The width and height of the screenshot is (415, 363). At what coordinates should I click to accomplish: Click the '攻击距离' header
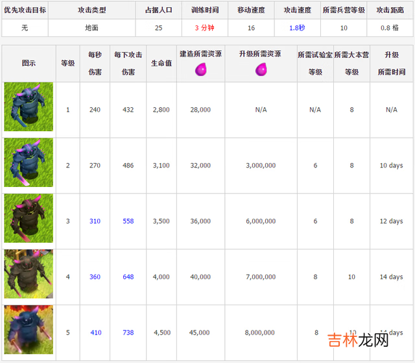[390, 10]
